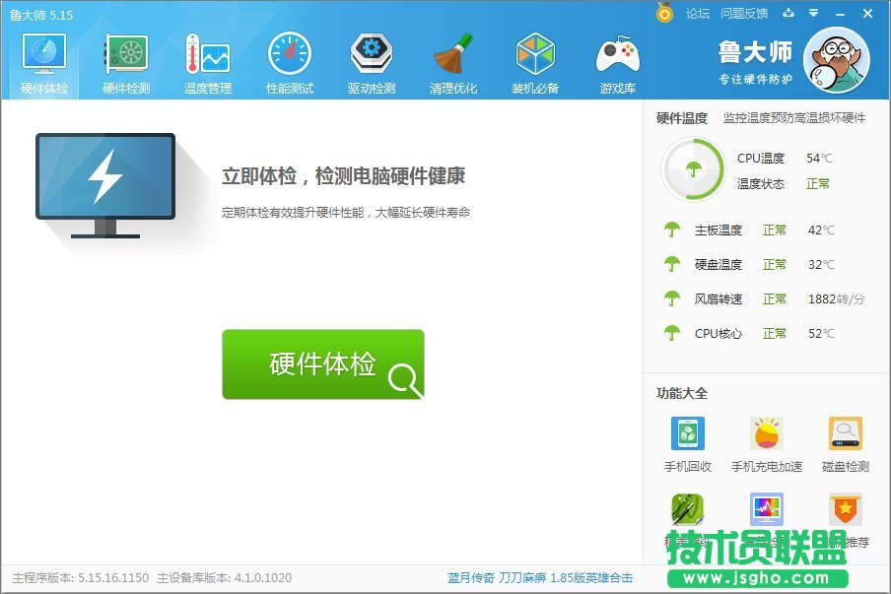
Task: Open the 清理优化 cleanup tool
Action: [x=453, y=61]
